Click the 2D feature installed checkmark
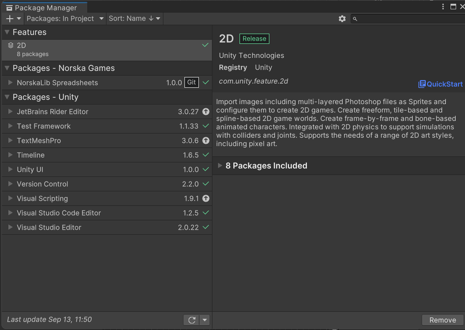Viewport: 465px width, 330px height. [205, 45]
